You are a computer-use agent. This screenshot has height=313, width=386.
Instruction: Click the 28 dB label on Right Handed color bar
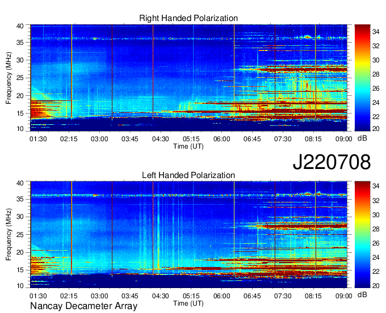click(376, 74)
